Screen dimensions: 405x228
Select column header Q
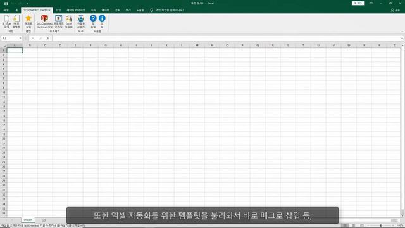click(258, 45)
